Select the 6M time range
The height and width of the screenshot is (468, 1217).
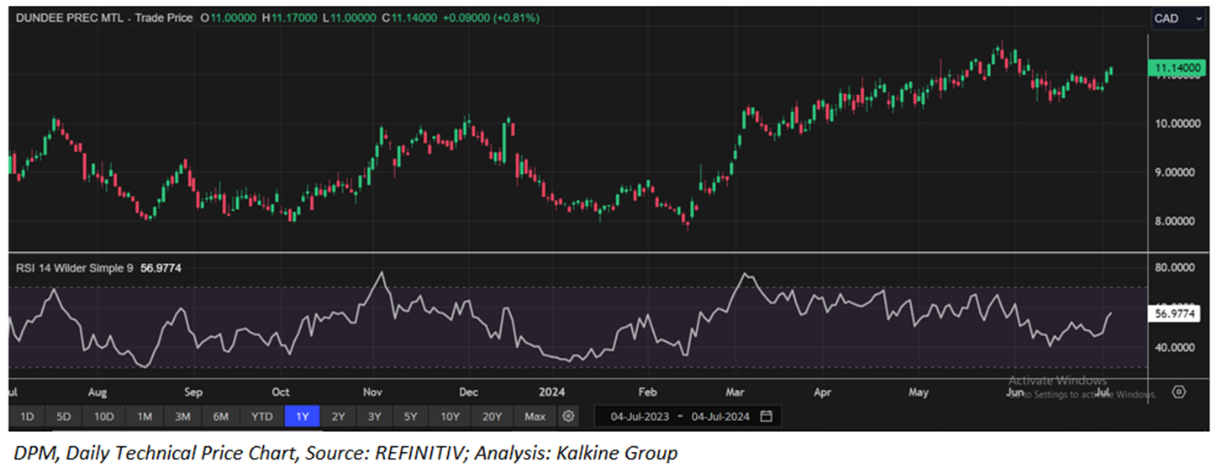click(221, 416)
